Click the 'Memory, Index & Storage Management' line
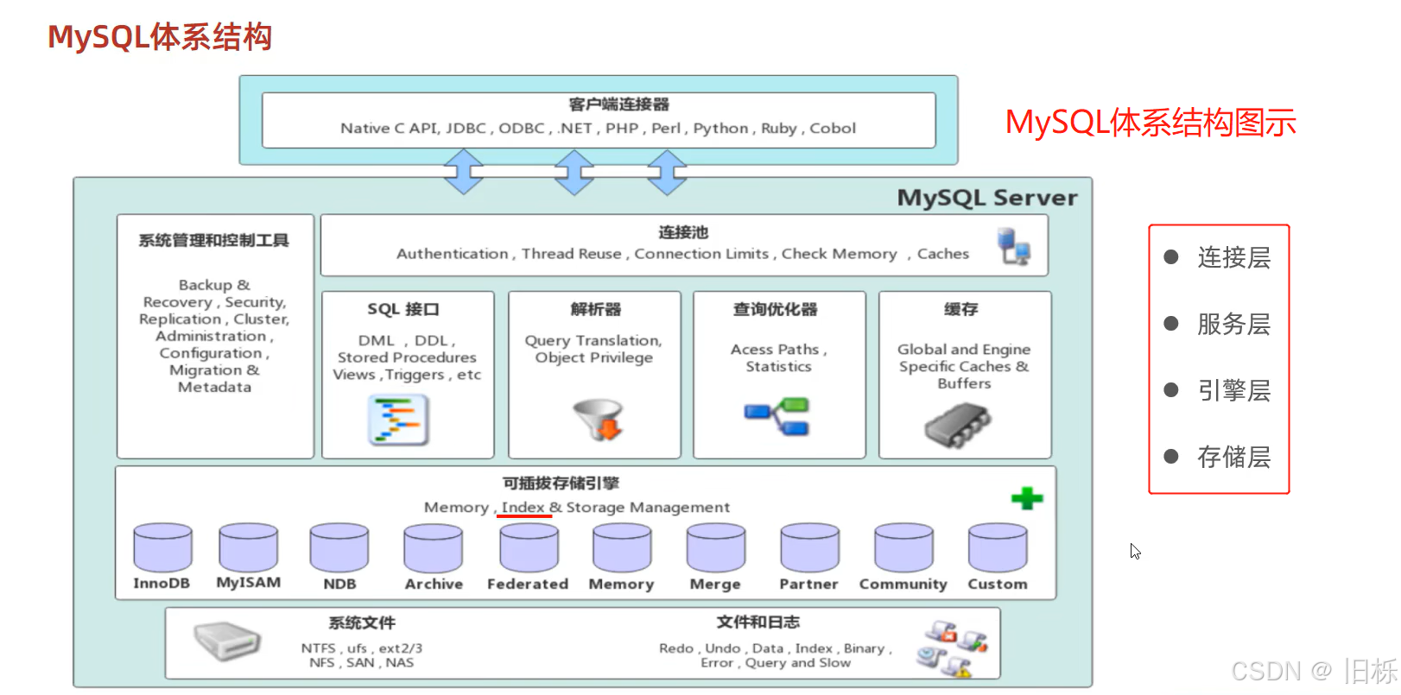This screenshot has height=695, width=1401. pyautogui.click(x=577, y=508)
